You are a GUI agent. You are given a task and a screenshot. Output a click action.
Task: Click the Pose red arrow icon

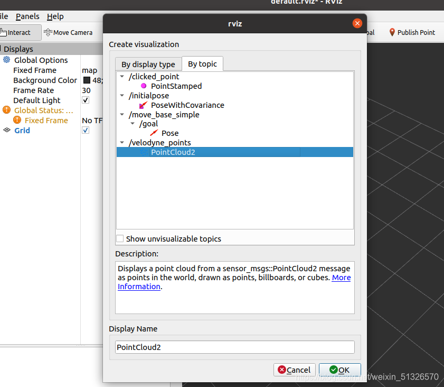click(x=154, y=133)
